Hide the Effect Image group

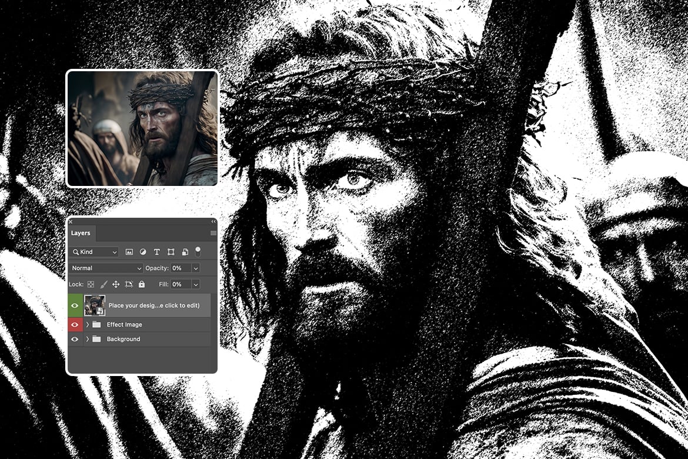(75, 325)
